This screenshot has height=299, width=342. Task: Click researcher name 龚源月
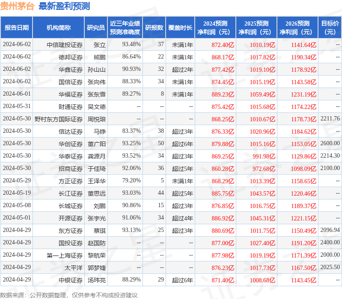coord(96,156)
